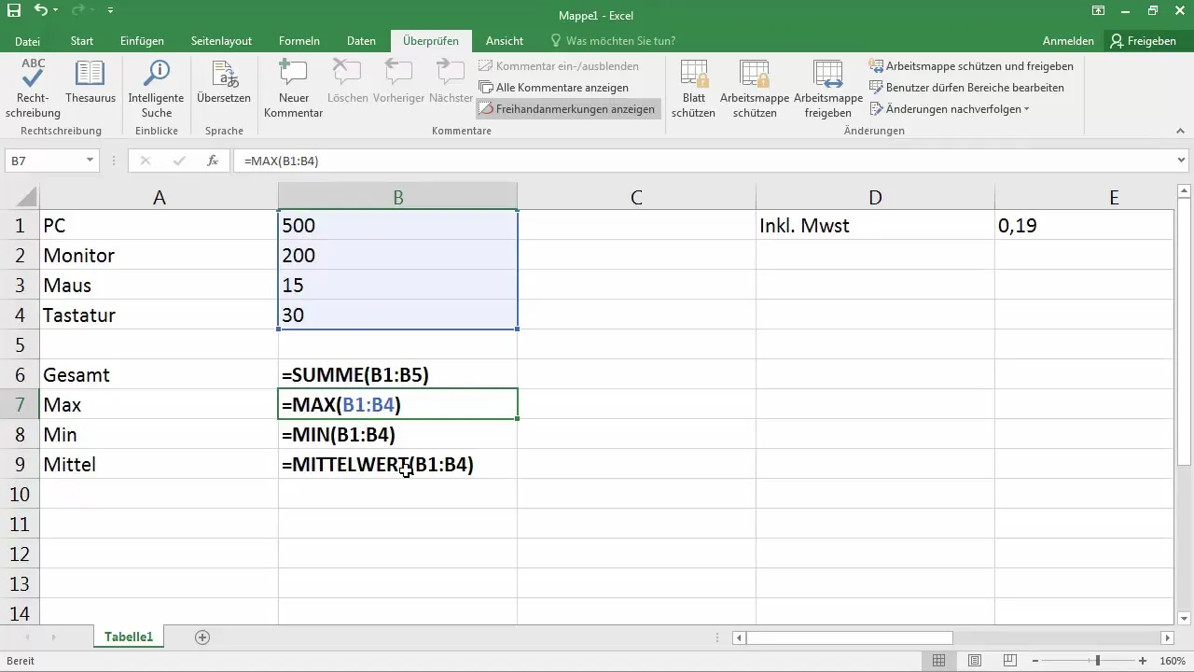Select row 5 header
This screenshot has width=1194, height=672.
point(20,344)
